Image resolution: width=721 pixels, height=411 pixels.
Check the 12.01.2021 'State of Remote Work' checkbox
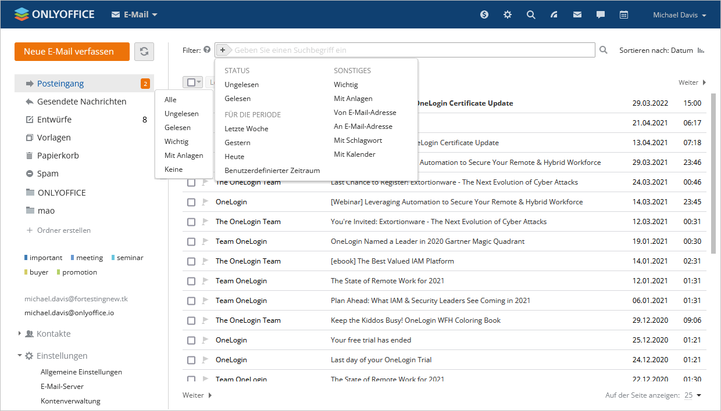point(191,281)
